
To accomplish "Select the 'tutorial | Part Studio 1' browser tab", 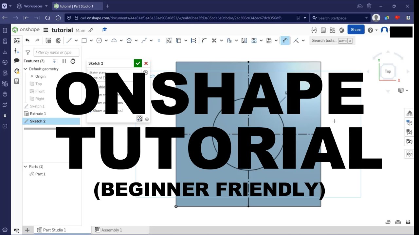I will pos(77,6).
